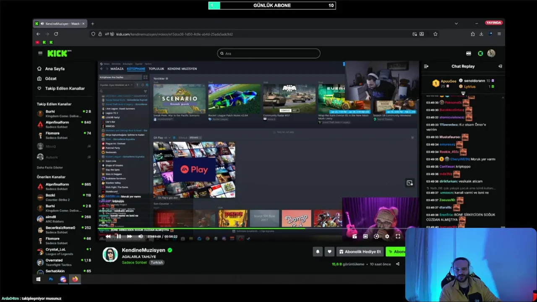The width and height of the screenshot is (537, 302).
Task: Open Gözat in the sidebar
Action: pos(51,78)
